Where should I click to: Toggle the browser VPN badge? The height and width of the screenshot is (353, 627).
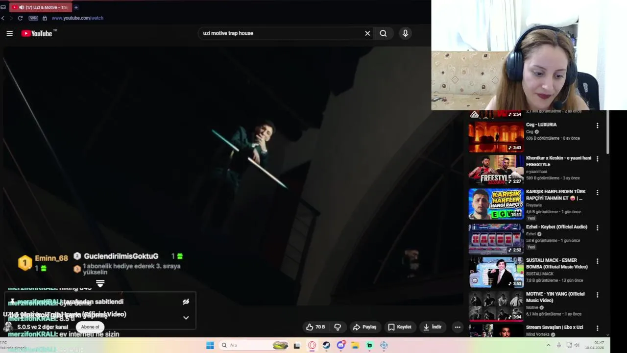click(x=33, y=18)
